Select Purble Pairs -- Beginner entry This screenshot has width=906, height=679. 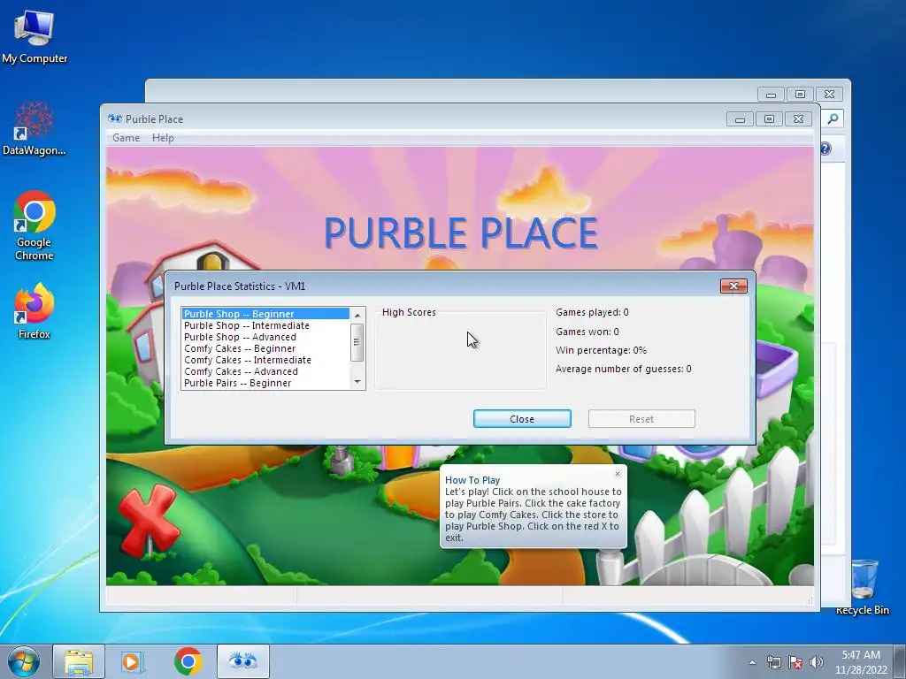pos(265,384)
